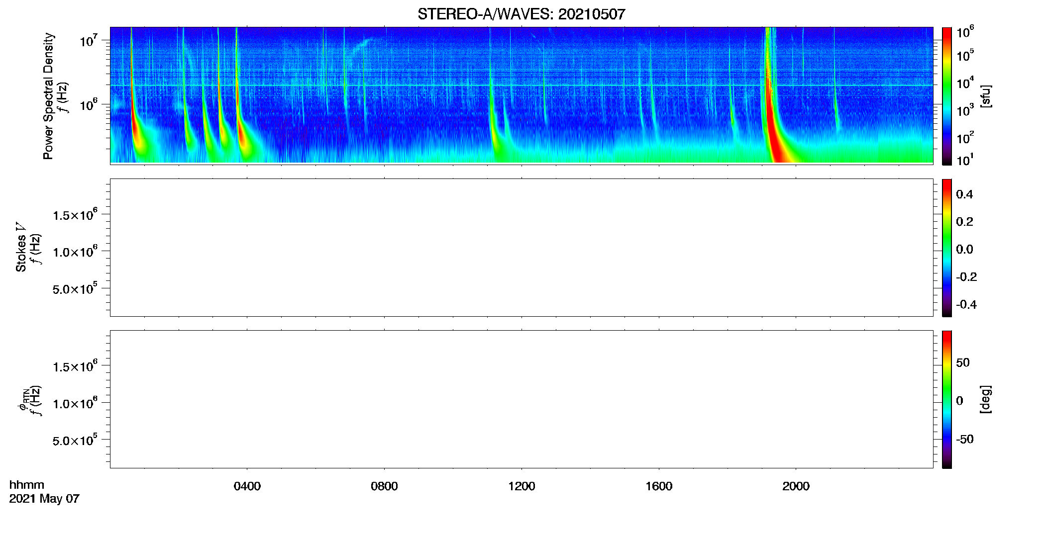Image resolution: width=1043 pixels, height=537 pixels.
Task: Click the 10¹ value on the sfu color bar
Action: coord(965,160)
